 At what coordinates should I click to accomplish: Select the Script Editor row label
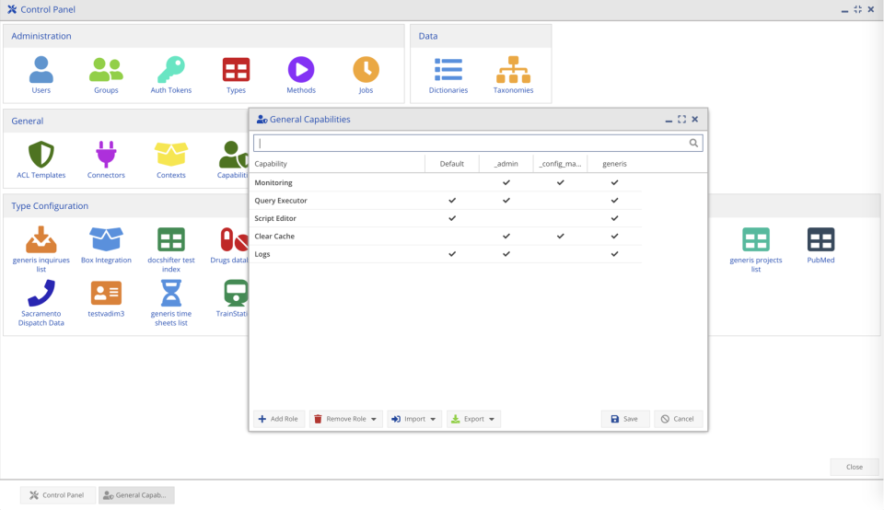(275, 219)
